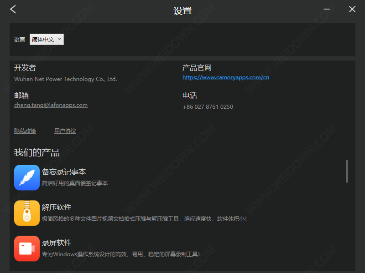Close the settings window
Image resolution: width=365 pixels, height=273 pixels.
(352, 10)
